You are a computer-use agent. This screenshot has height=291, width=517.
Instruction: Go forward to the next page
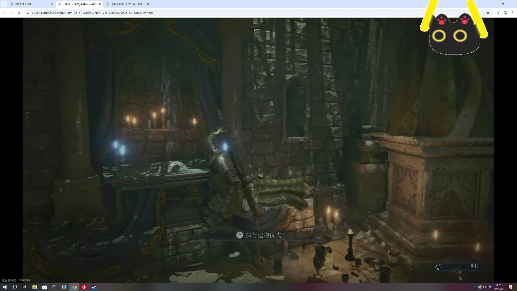point(12,13)
